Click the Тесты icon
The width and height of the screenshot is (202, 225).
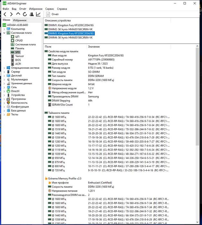[8, 114]
